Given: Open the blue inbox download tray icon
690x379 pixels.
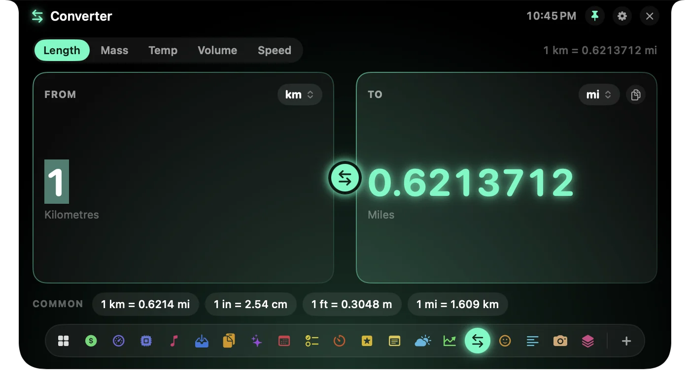Looking at the screenshot, I should coord(201,341).
